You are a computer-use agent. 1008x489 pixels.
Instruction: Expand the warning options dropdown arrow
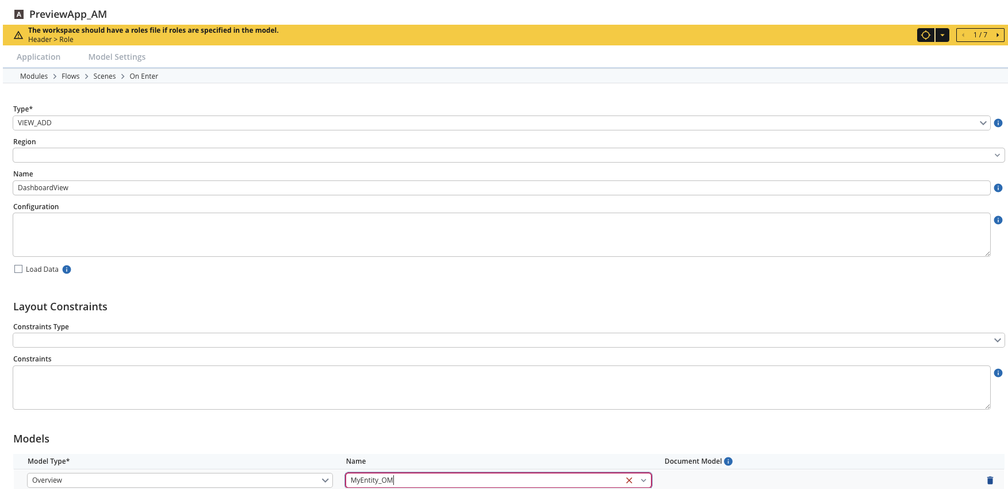[942, 35]
